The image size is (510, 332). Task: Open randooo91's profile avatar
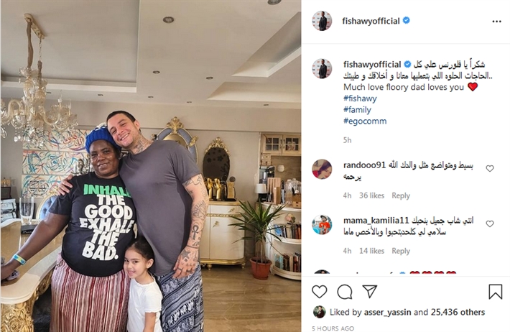(x=322, y=169)
